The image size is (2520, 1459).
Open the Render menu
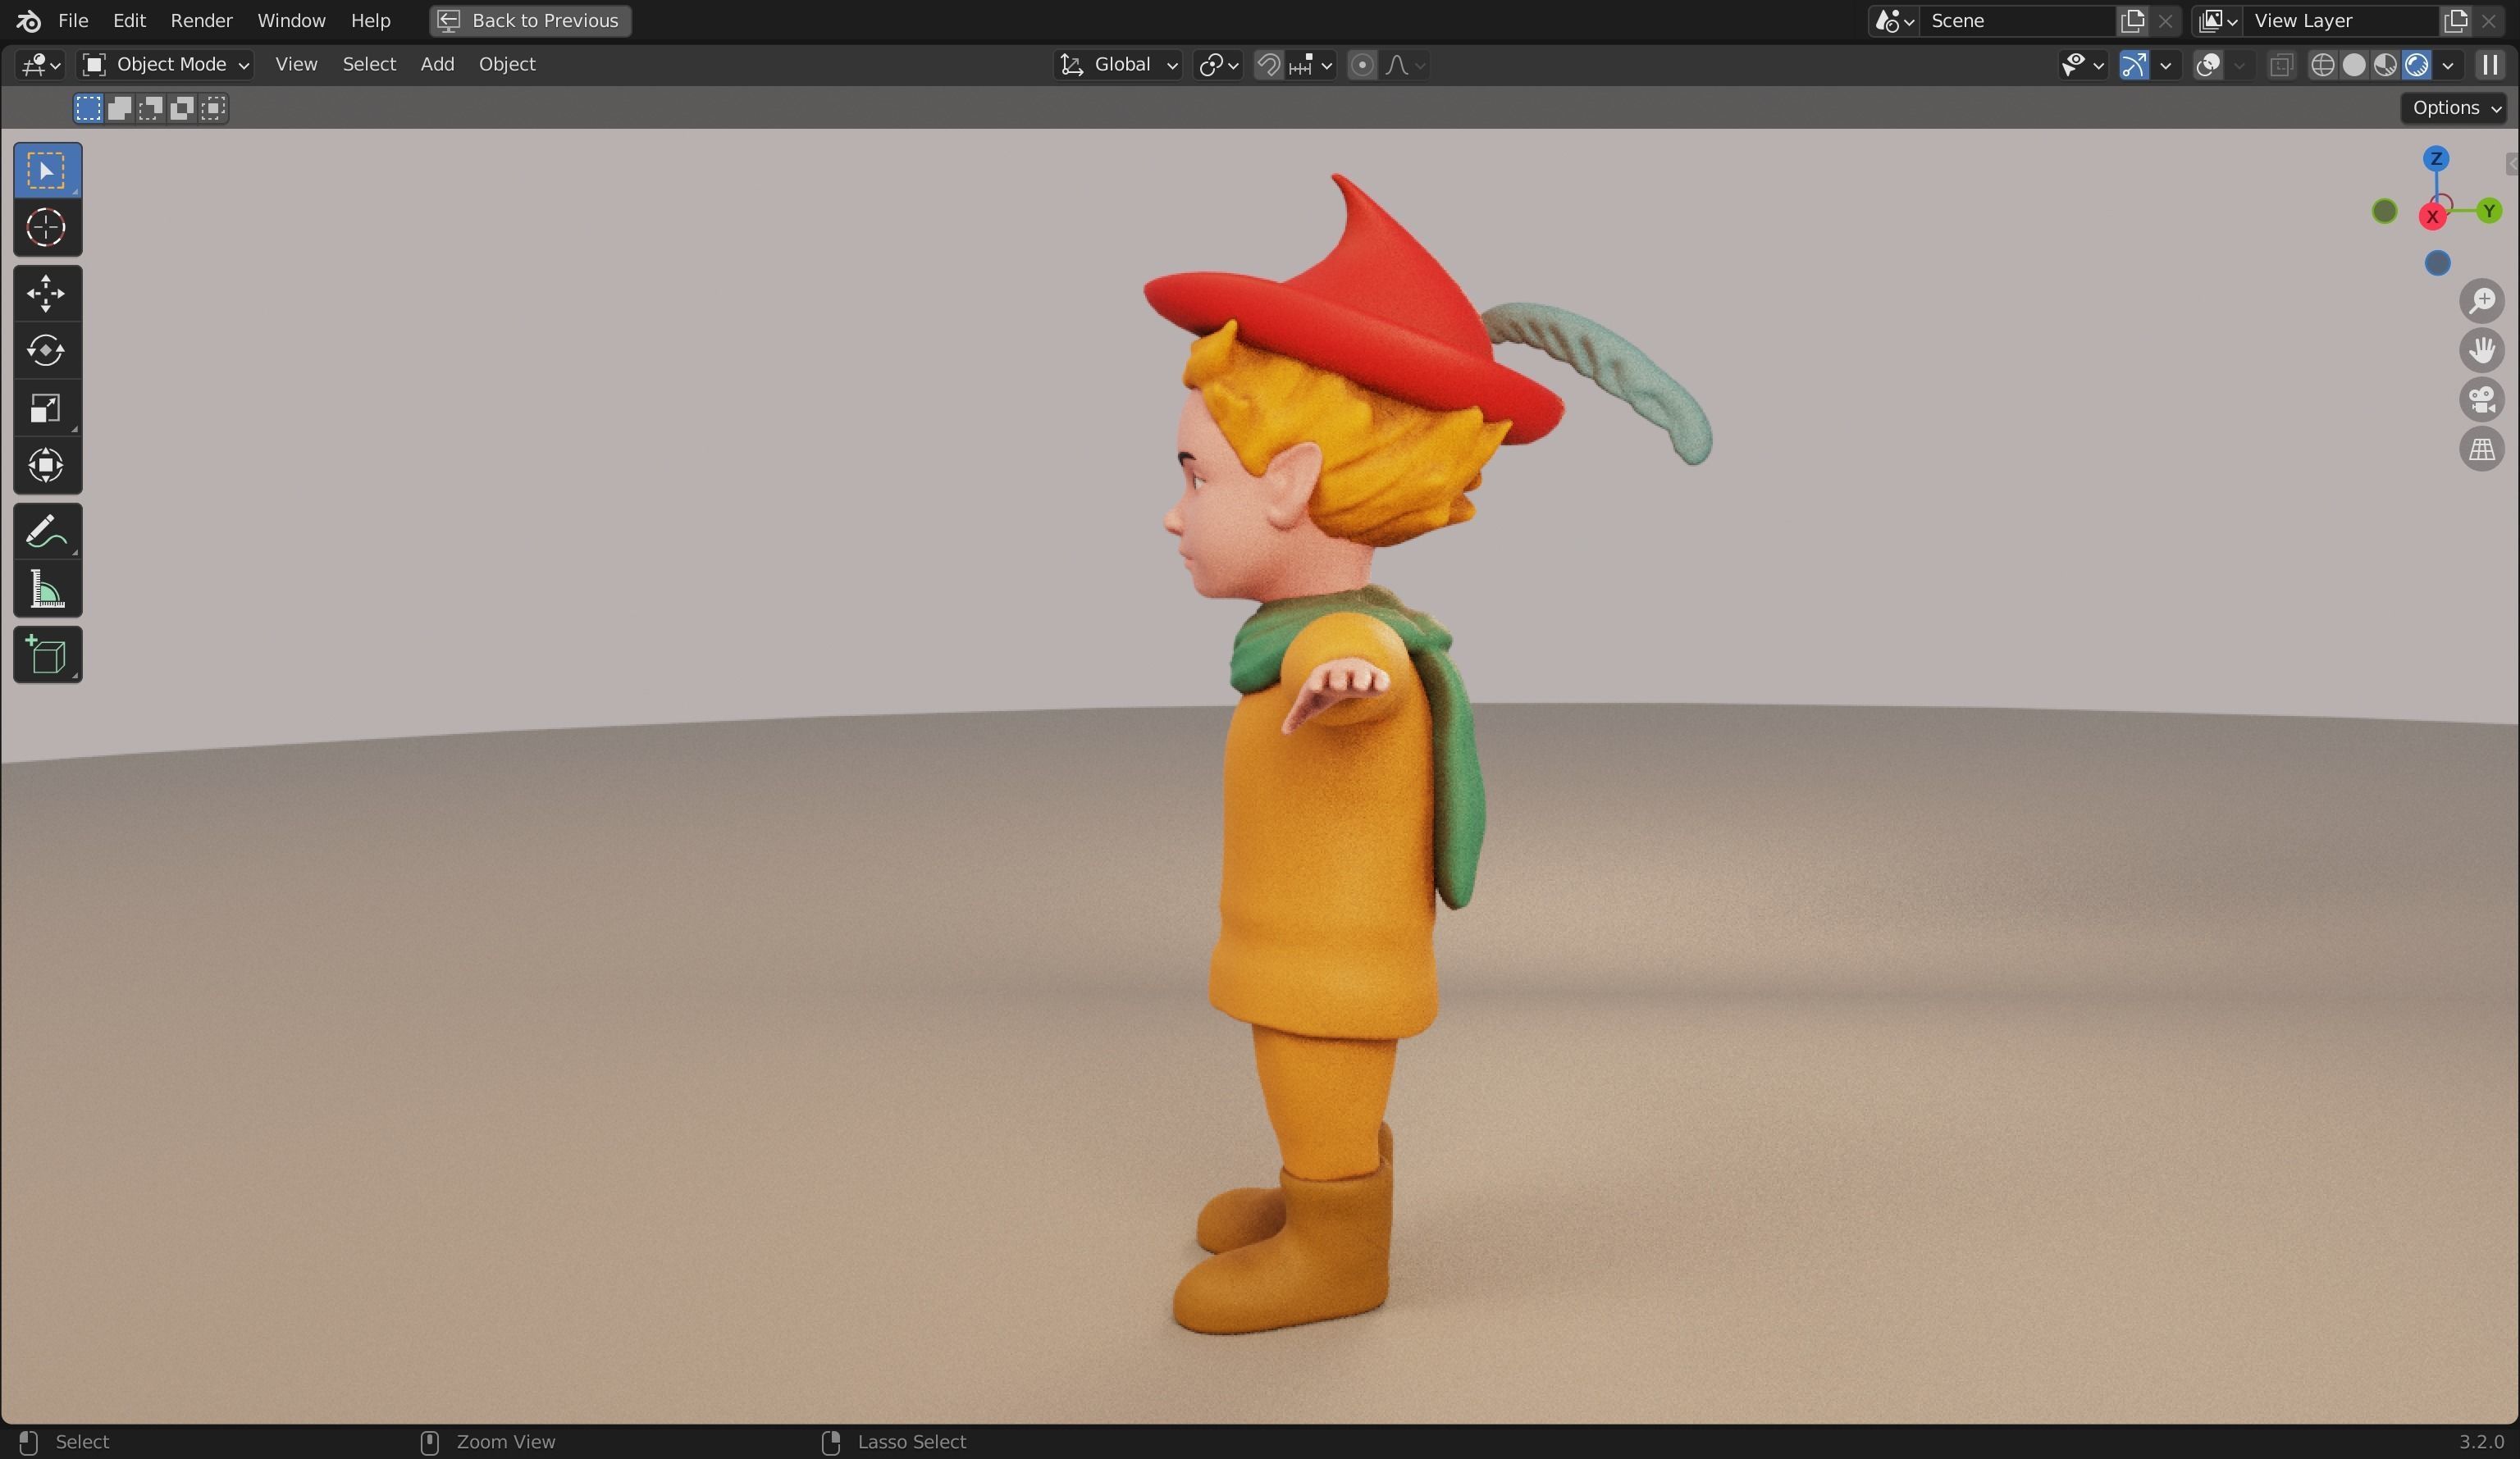201,20
